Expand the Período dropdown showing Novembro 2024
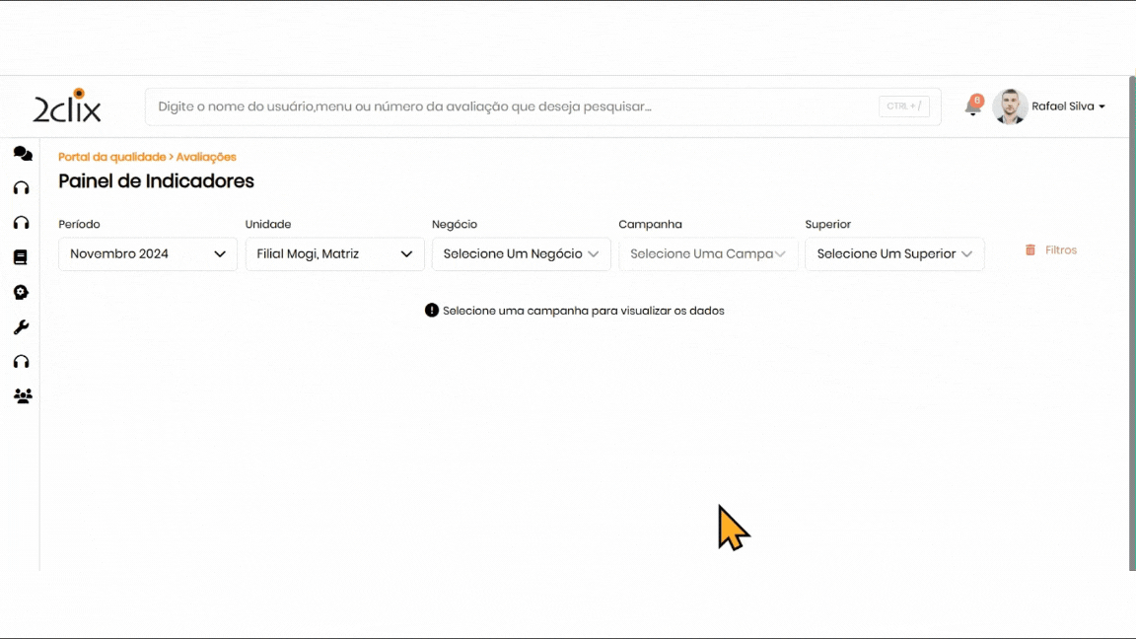The width and height of the screenshot is (1136, 639). coord(148,254)
